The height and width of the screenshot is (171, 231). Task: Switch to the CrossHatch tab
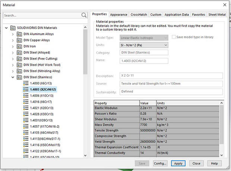tap(139, 15)
